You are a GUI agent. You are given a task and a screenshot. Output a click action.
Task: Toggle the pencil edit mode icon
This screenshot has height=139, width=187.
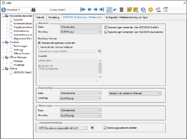coord(109,10)
